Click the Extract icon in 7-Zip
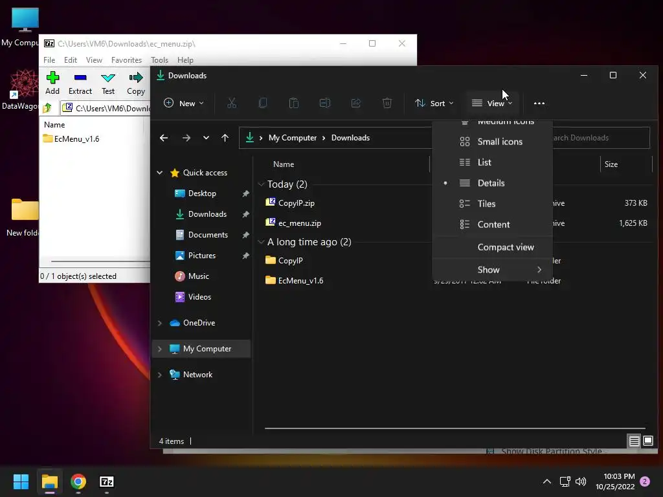The image size is (663, 497). [x=80, y=78]
